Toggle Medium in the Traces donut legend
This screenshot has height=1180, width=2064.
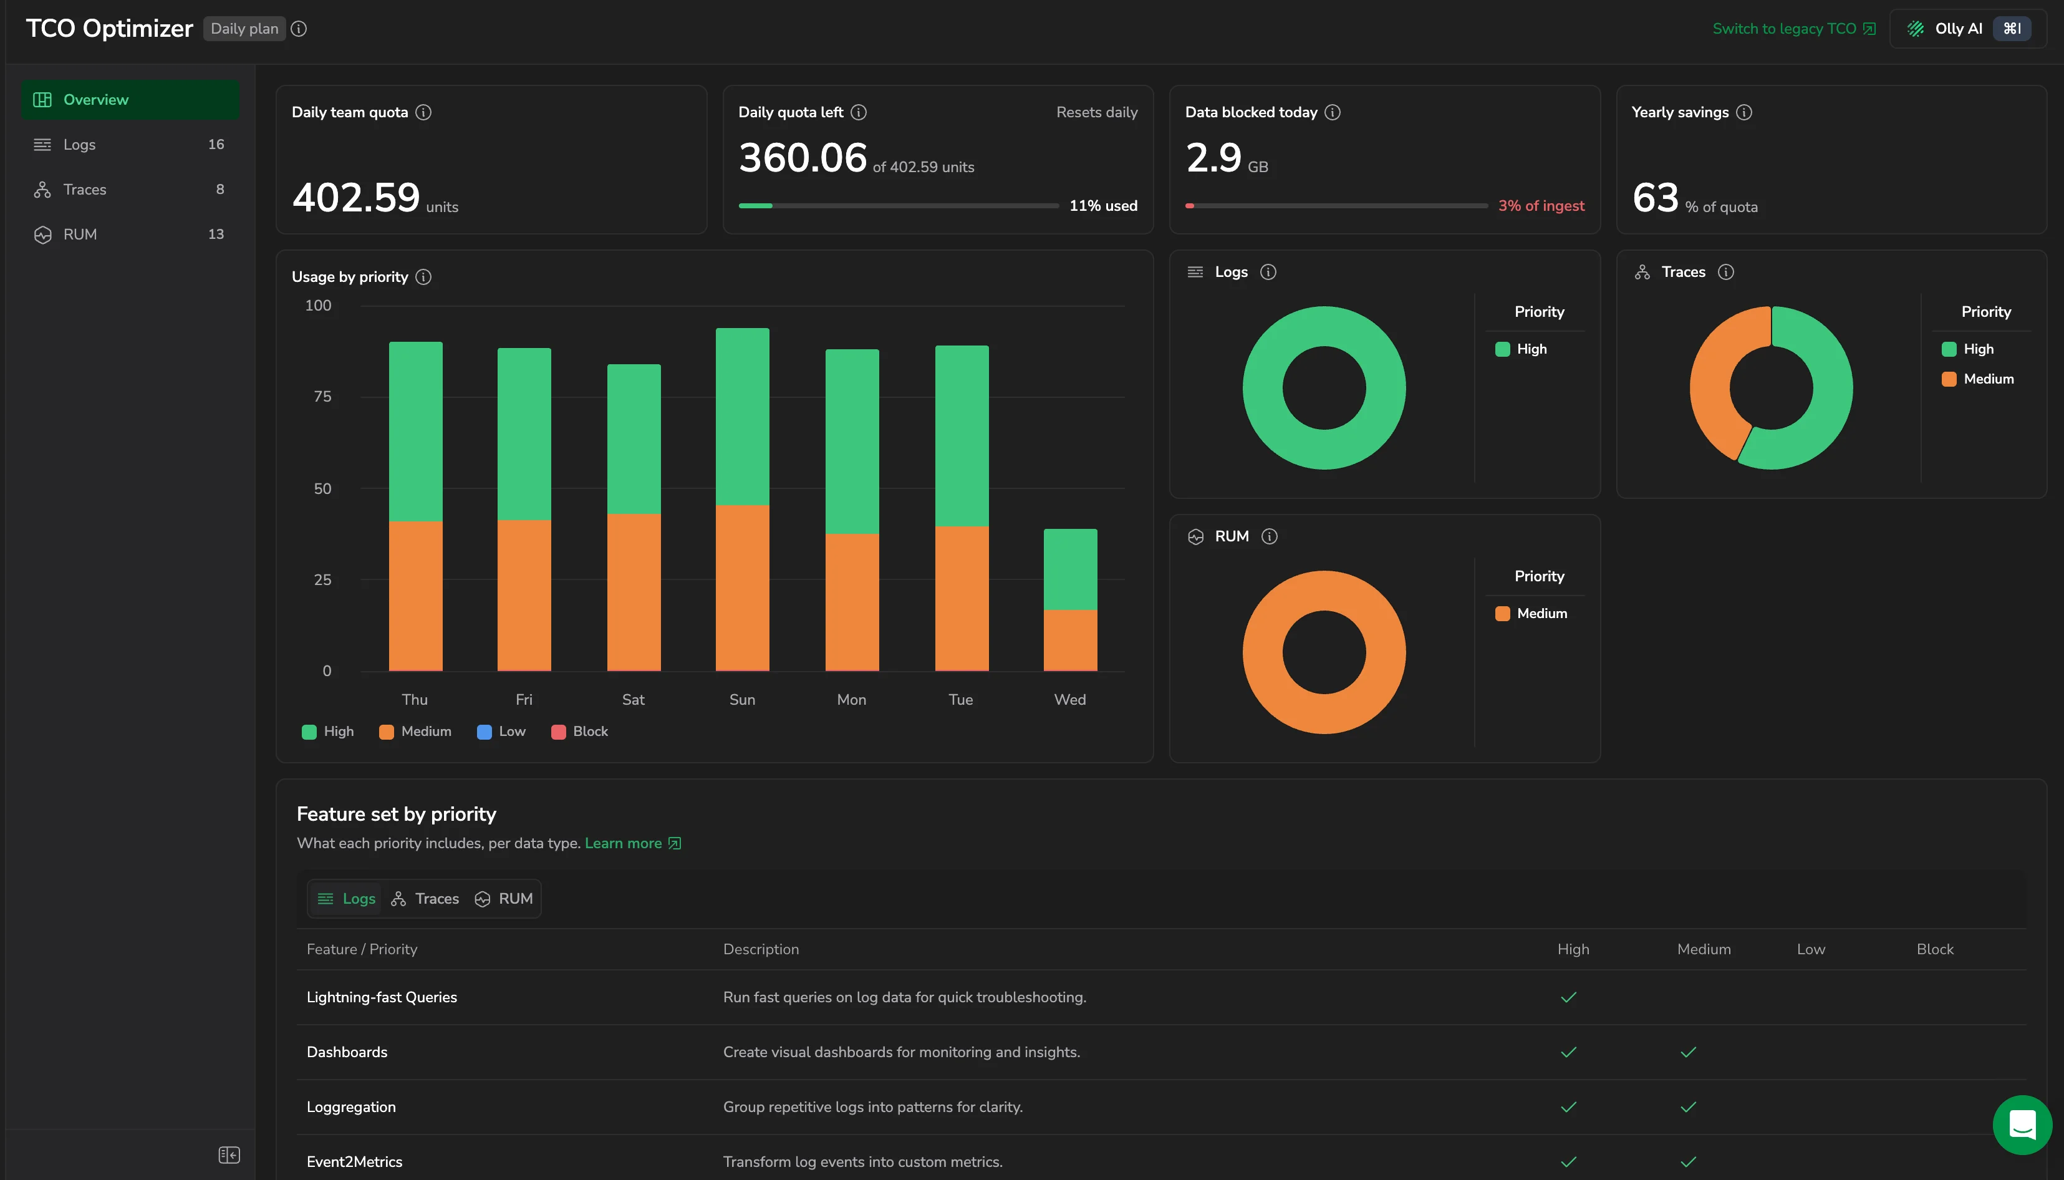point(1978,379)
